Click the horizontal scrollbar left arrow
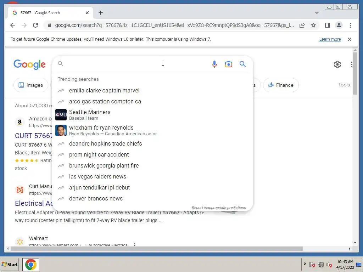The width and height of the screenshot is (363, 272). pos(8,249)
